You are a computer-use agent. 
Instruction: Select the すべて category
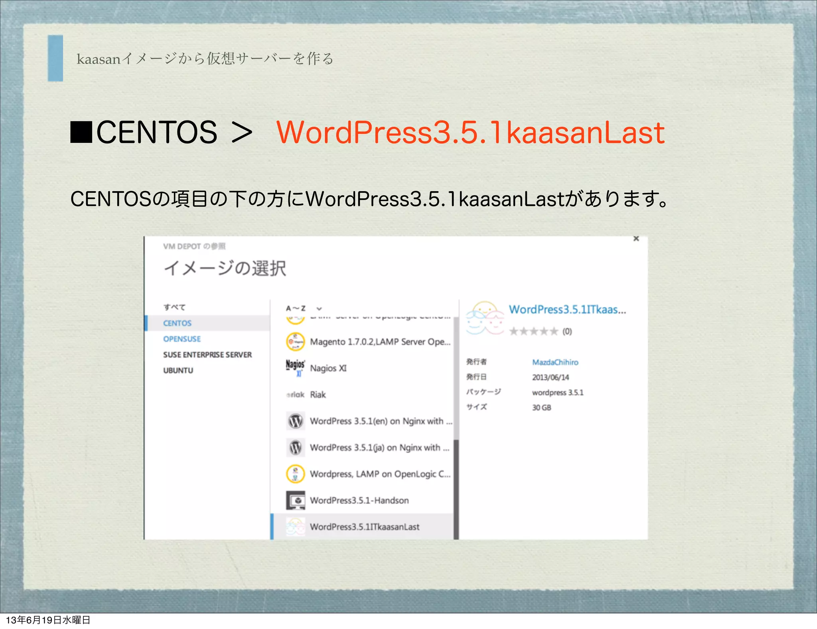[x=174, y=307]
